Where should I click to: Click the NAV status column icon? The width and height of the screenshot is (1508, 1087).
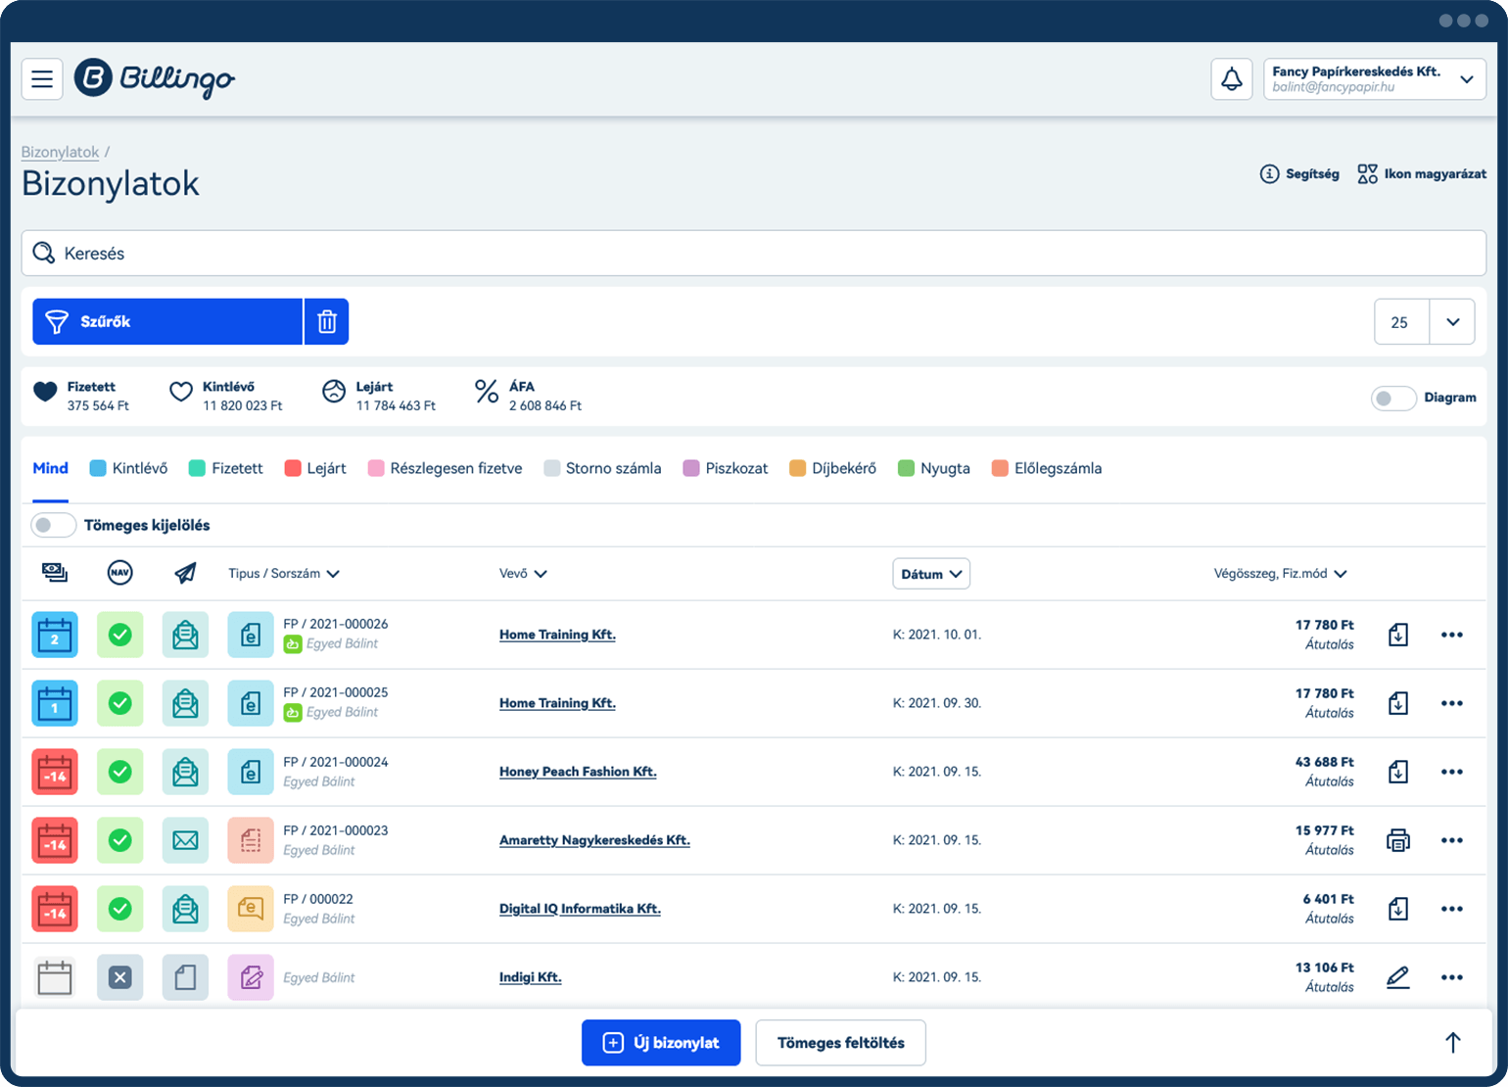pos(120,573)
